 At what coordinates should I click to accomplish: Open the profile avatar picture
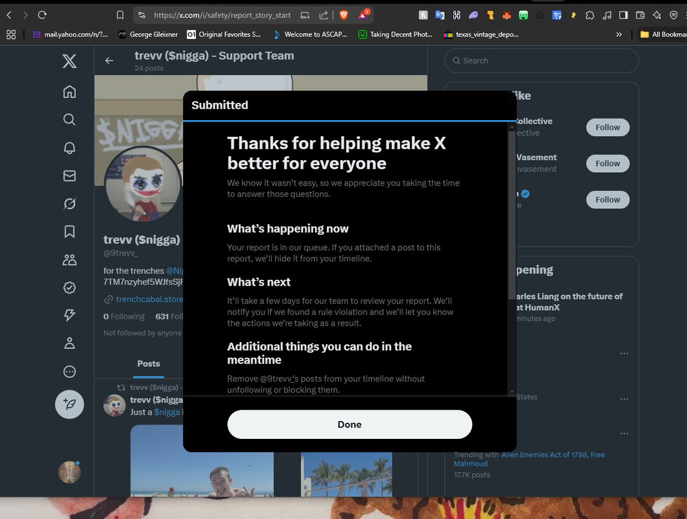tap(143, 184)
